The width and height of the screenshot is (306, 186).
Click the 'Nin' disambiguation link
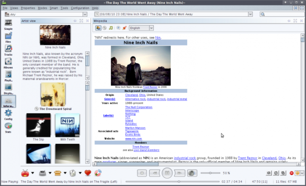click(158, 38)
